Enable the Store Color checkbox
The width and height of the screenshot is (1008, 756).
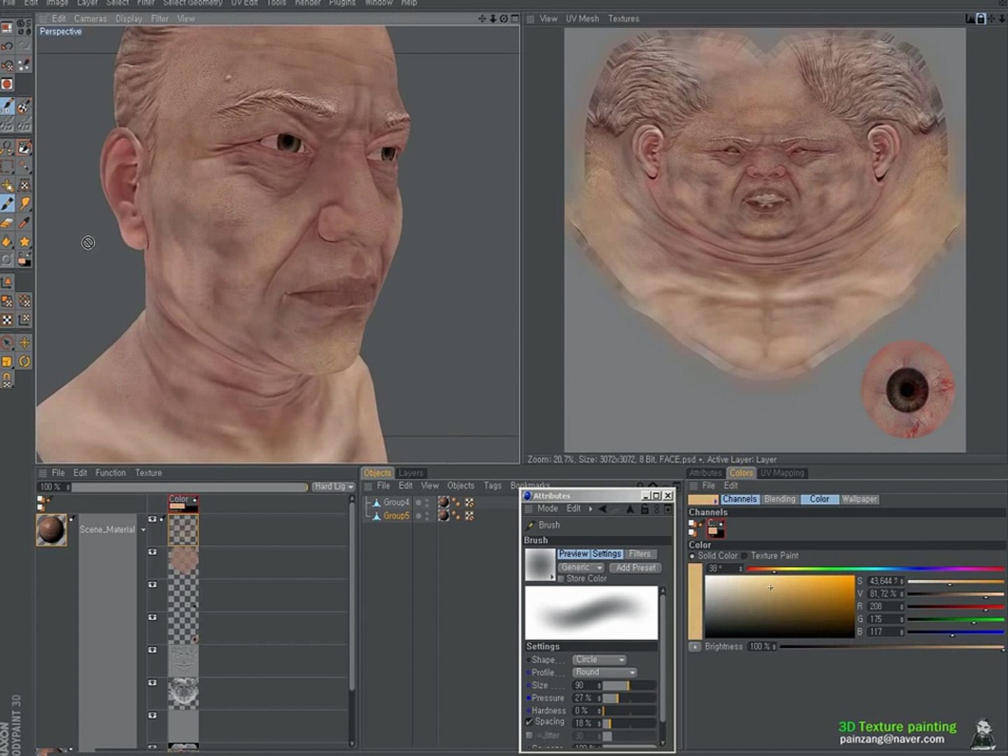(561, 579)
